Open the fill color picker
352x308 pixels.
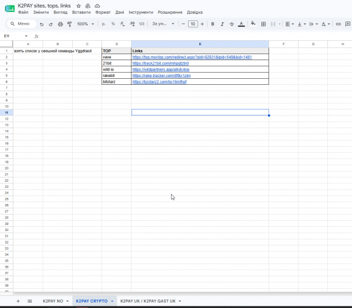coord(253,23)
